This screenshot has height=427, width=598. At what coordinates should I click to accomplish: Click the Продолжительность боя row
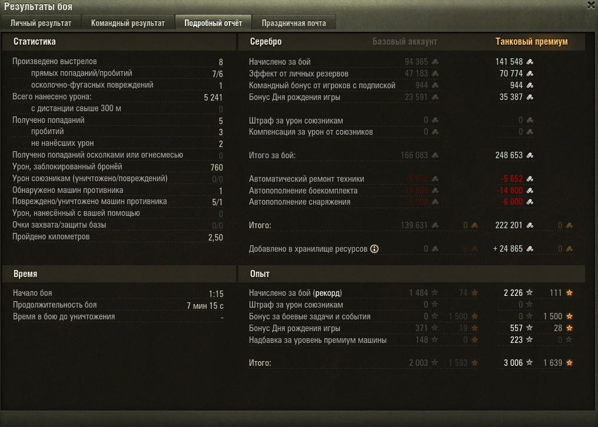pyautogui.click(x=118, y=305)
